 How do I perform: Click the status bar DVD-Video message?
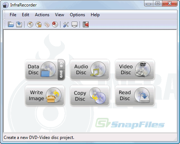39,138
